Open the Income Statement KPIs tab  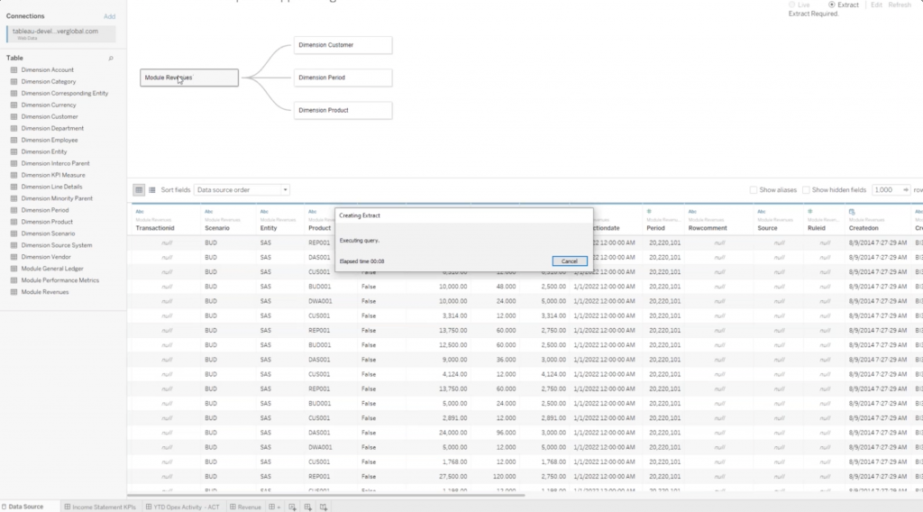(99, 507)
